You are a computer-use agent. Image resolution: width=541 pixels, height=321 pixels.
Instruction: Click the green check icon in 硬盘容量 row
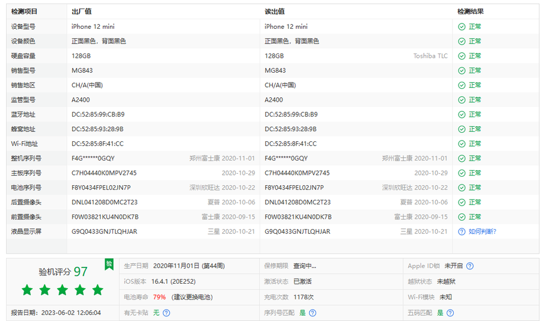tap(462, 56)
